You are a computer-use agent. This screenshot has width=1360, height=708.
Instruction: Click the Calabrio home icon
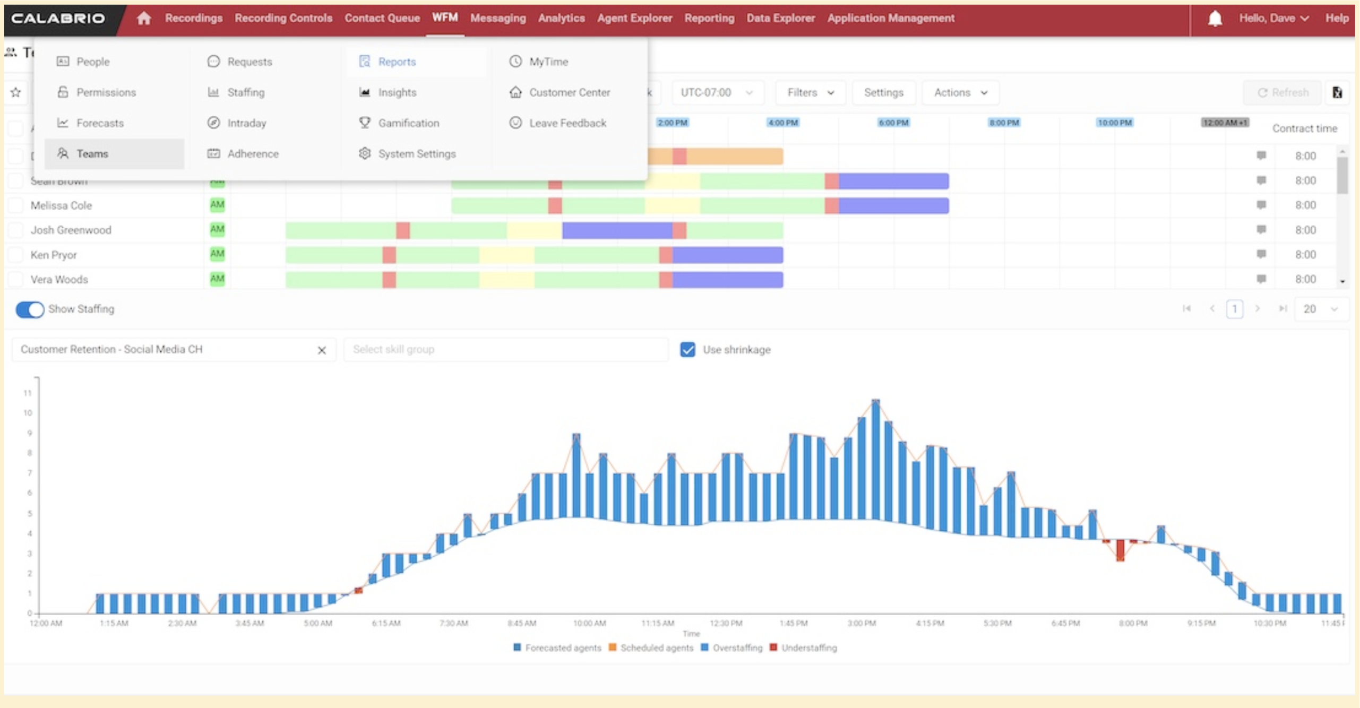pos(144,18)
